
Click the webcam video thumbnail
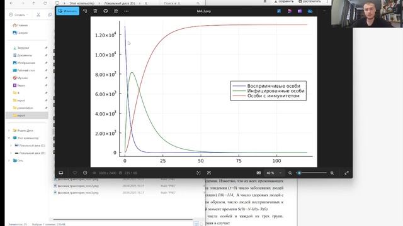coord(367,14)
